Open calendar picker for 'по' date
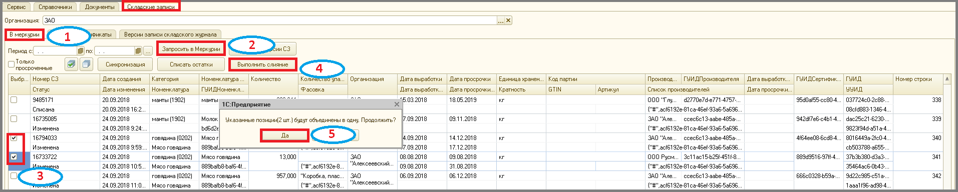Screen dimensions: 958x192 tap(138, 51)
